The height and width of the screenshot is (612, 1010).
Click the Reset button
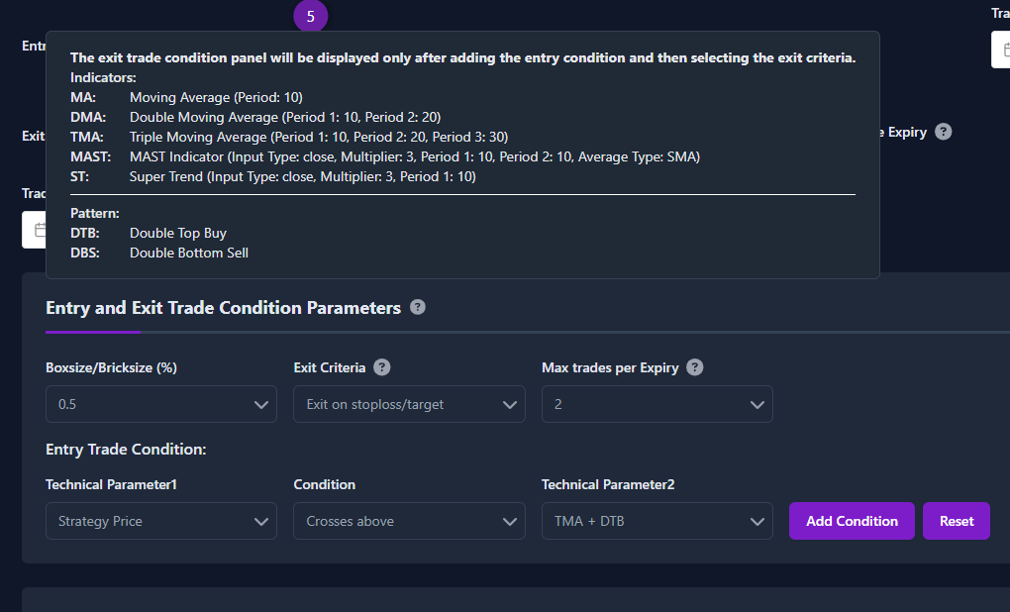coord(957,521)
